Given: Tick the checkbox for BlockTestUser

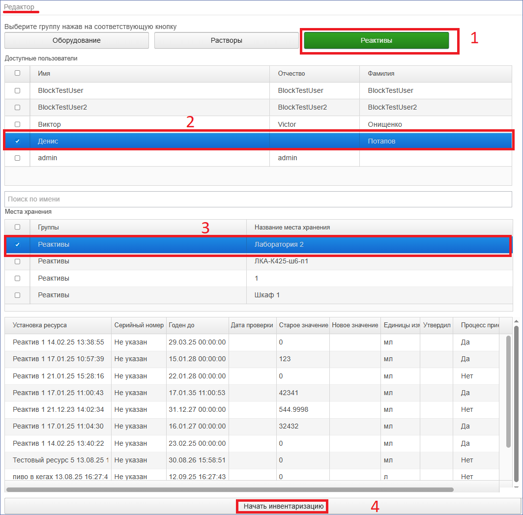Looking at the screenshot, I should pos(17,90).
